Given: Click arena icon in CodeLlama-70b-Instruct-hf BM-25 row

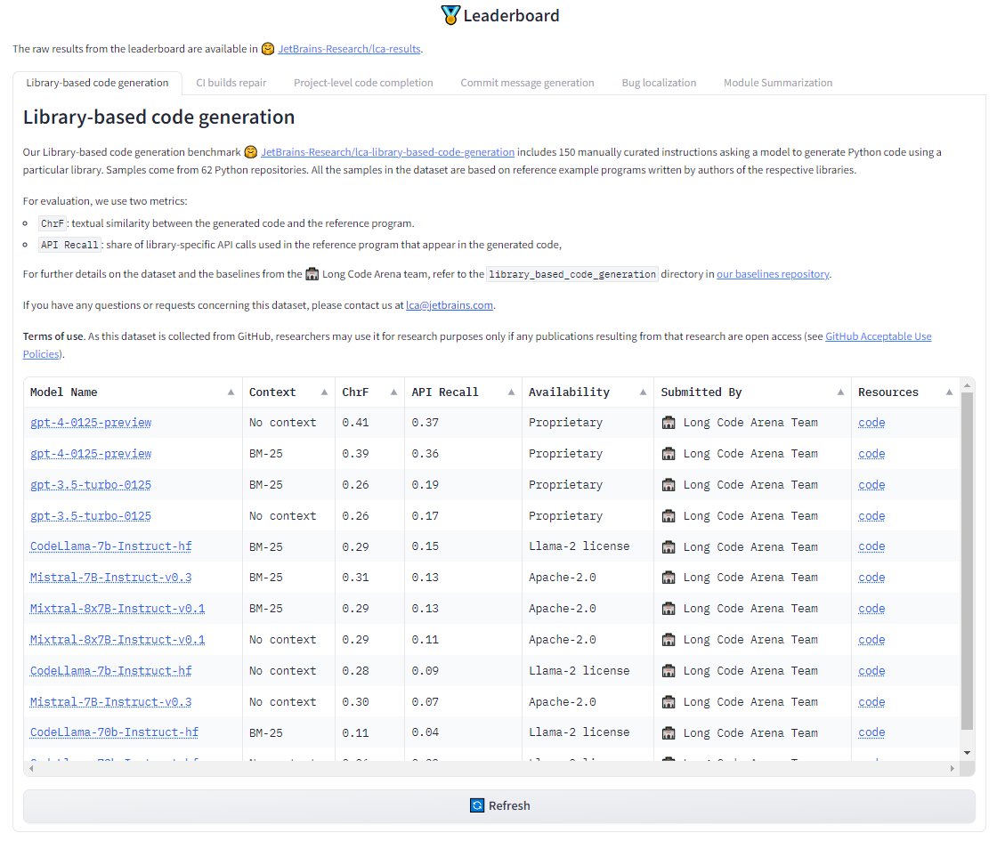Looking at the screenshot, I should 669,733.
